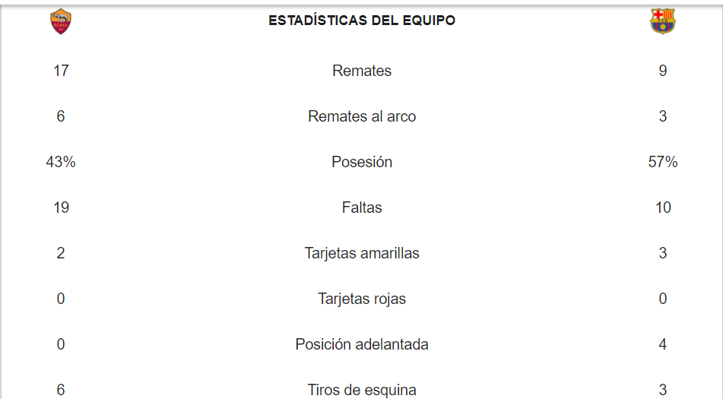Select Roma's 6 Tiros de esquina value
This screenshot has height=399, width=723.
click(x=61, y=390)
